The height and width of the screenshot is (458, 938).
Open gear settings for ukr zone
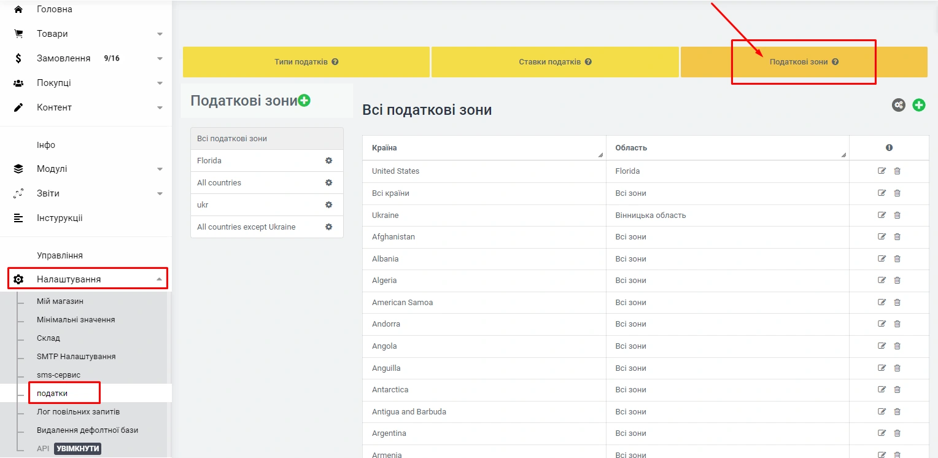coord(328,205)
